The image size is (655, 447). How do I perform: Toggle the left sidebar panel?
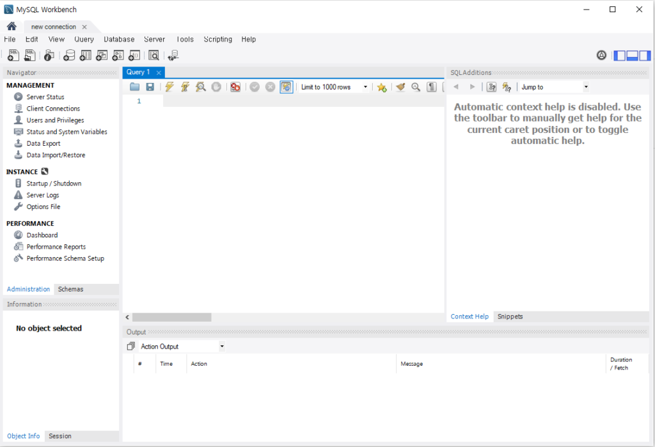coord(619,55)
